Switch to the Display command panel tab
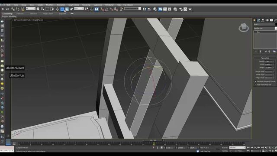Viewport: 277px width, 156px height. (271, 20)
